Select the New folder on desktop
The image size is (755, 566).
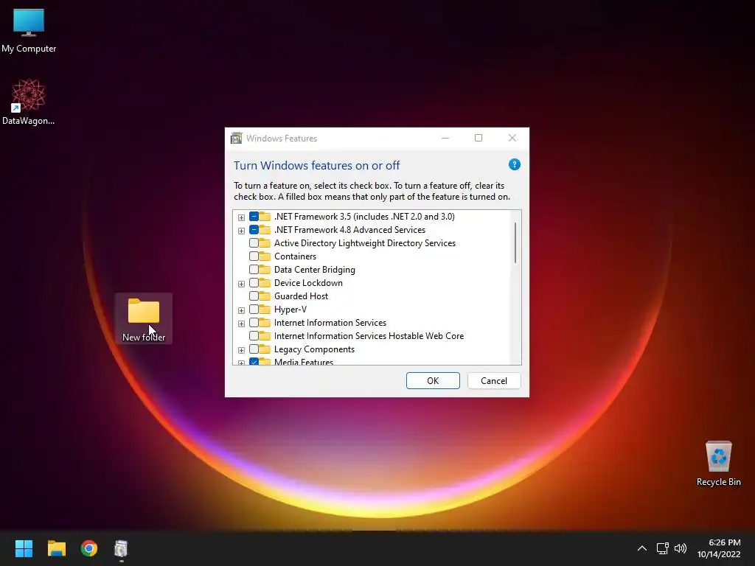(x=144, y=318)
